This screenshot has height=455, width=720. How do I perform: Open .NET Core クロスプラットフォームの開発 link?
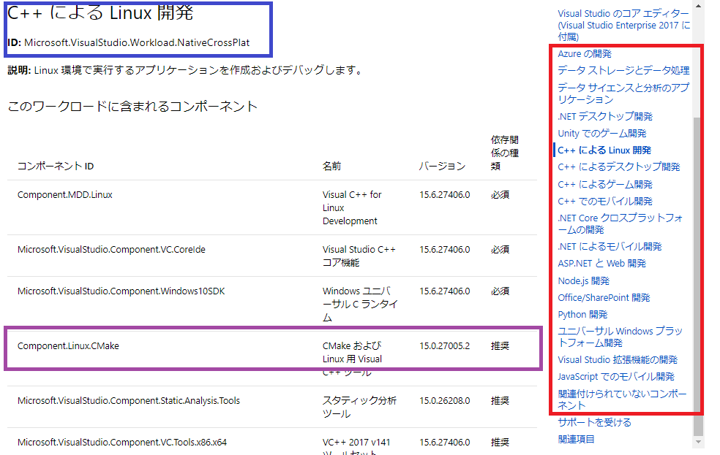tap(620, 223)
